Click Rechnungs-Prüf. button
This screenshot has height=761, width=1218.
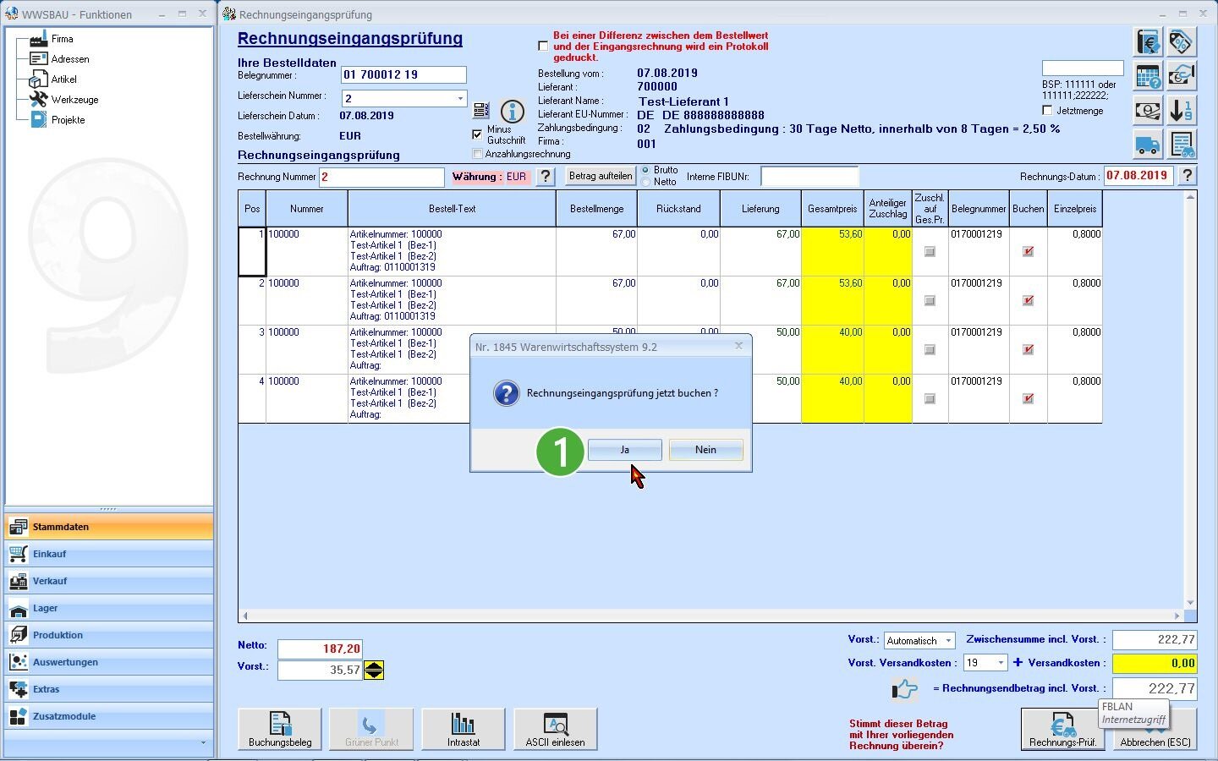pos(1062,729)
